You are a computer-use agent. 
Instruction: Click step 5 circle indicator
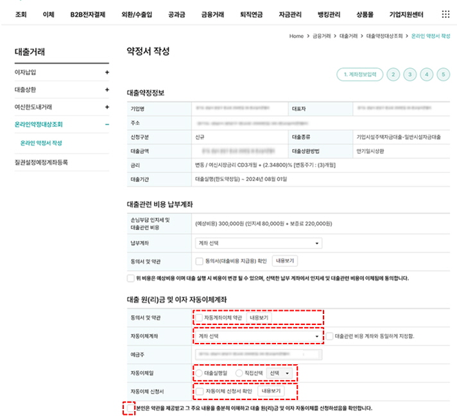(443, 74)
